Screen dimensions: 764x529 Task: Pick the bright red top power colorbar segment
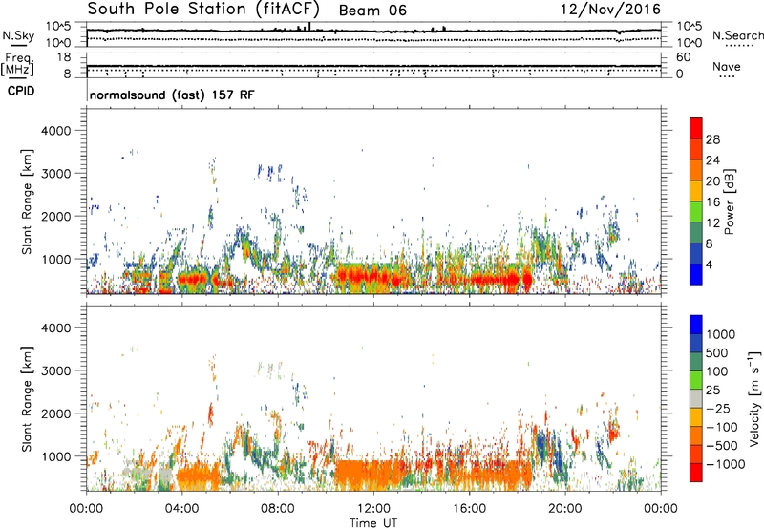pyautogui.click(x=696, y=128)
